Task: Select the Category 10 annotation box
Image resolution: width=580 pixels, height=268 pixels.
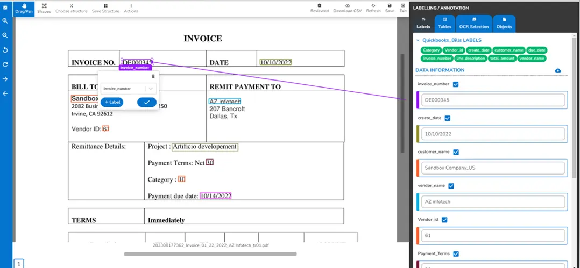Action: click(182, 179)
